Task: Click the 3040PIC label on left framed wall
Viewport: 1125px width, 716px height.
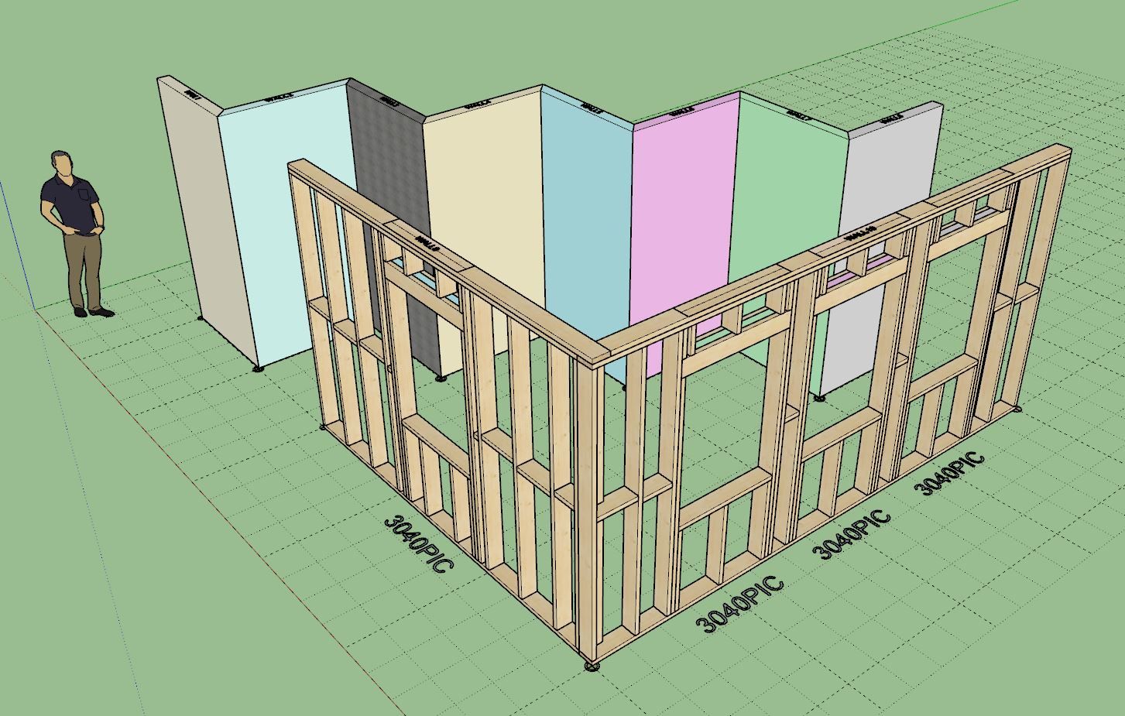Action: 417,543
